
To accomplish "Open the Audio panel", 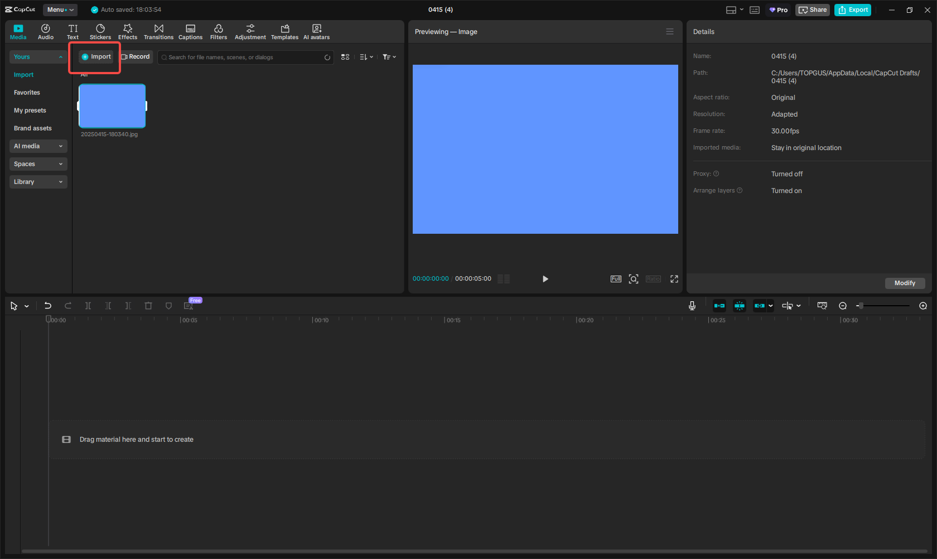I will coord(45,31).
